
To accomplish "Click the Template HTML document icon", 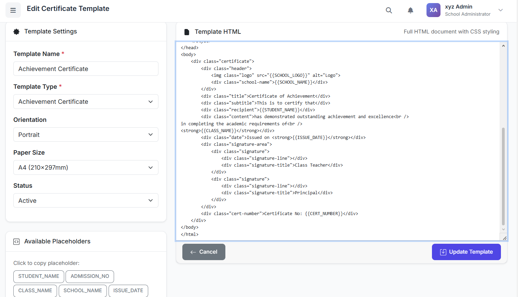I will pyautogui.click(x=186, y=32).
